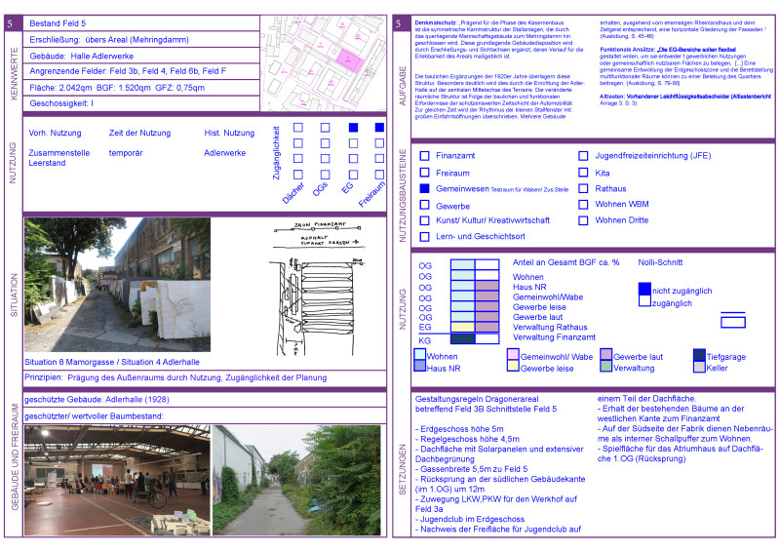The width and height of the screenshot is (780, 552).
Task: Click the Gemeinwohl/ Wabe legend swatch
Action: coord(513,354)
